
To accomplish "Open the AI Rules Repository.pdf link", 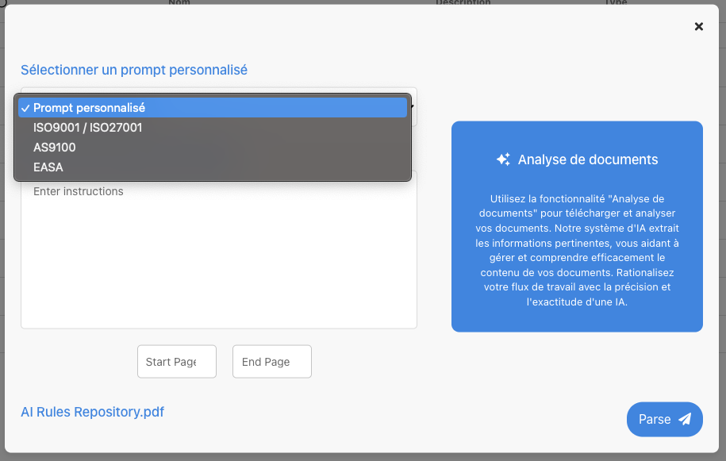I will click(92, 412).
